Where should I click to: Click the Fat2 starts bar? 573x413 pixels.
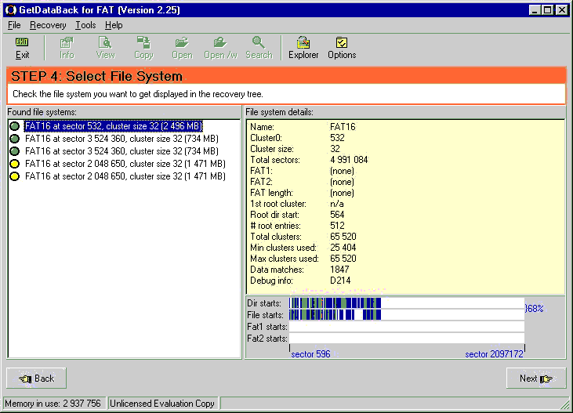[407, 338]
